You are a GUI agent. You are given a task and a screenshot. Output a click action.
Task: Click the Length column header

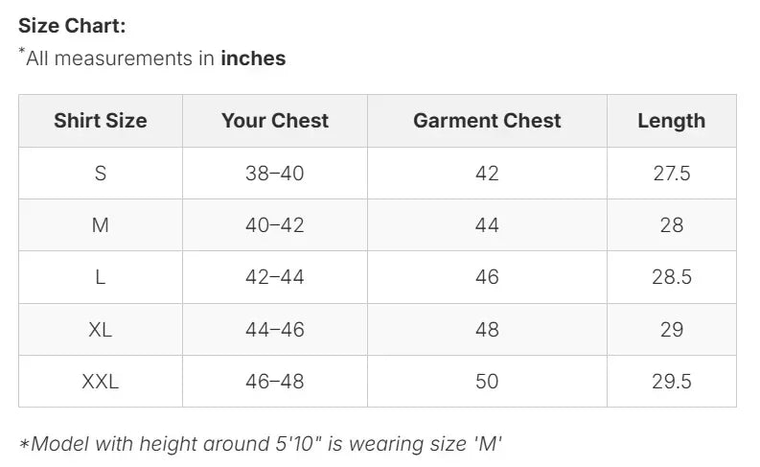tap(671, 121)
